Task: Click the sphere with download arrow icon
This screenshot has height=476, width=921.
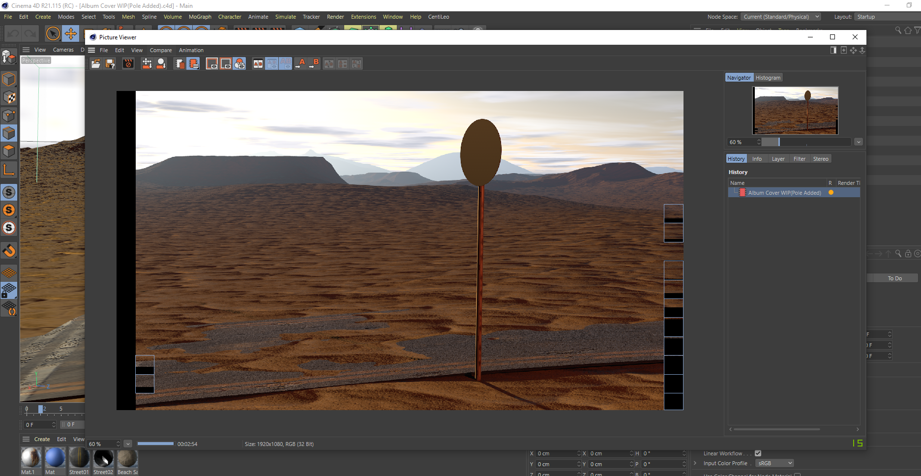Action: click(161, 64)
